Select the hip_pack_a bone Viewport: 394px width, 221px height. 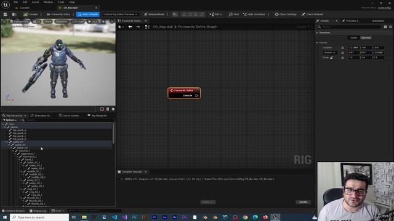[x=19, y=130]
